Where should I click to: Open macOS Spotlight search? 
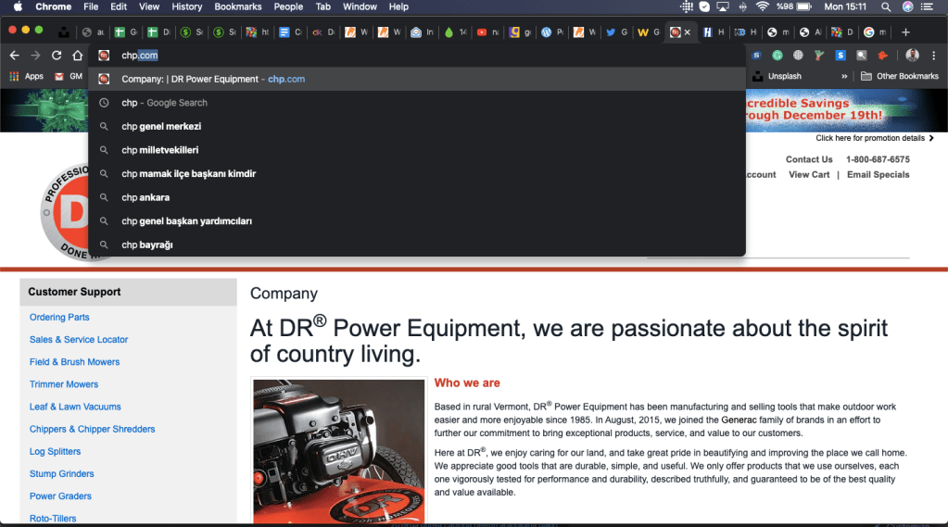(886, 6)
